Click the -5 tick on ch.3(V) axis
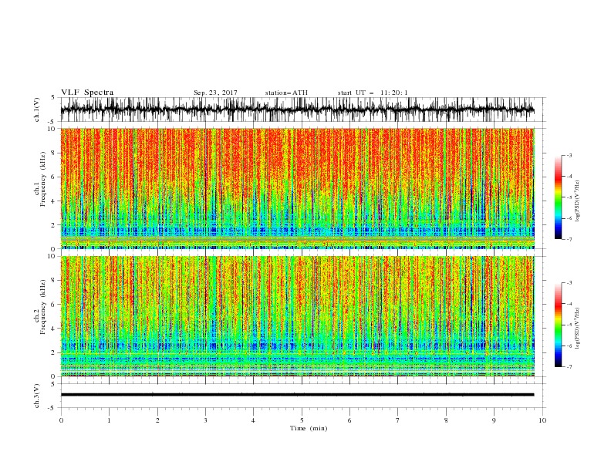611x472 pixels. click(x=52, y=408)
